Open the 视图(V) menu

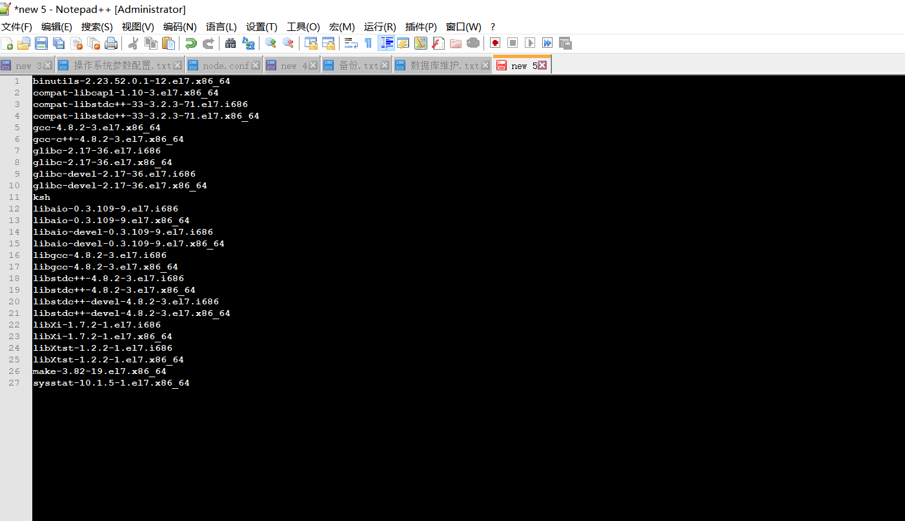click(138, 27)
